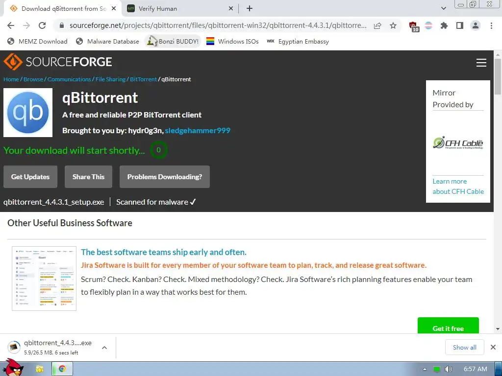Click the scrollbar up arrow

pos(498,55)
